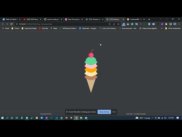Viewport: 182px width, 137px height.
Task: Close the CodemanBD tab
Action: (x=144, y=19)
